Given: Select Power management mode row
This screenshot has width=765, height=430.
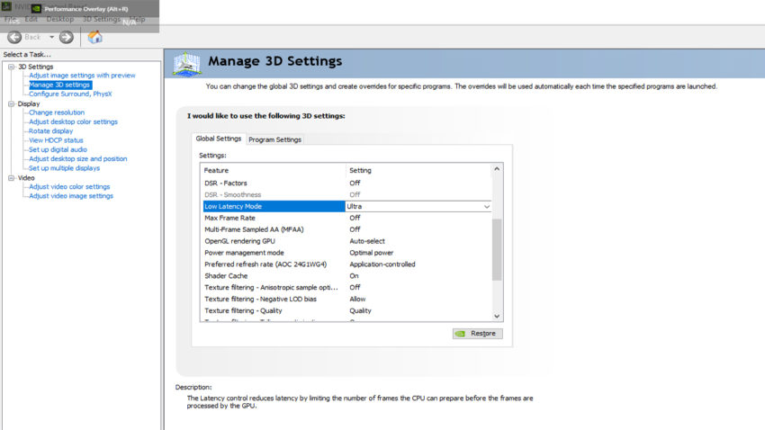Looking at the screenshot, I should click(346, 253).
